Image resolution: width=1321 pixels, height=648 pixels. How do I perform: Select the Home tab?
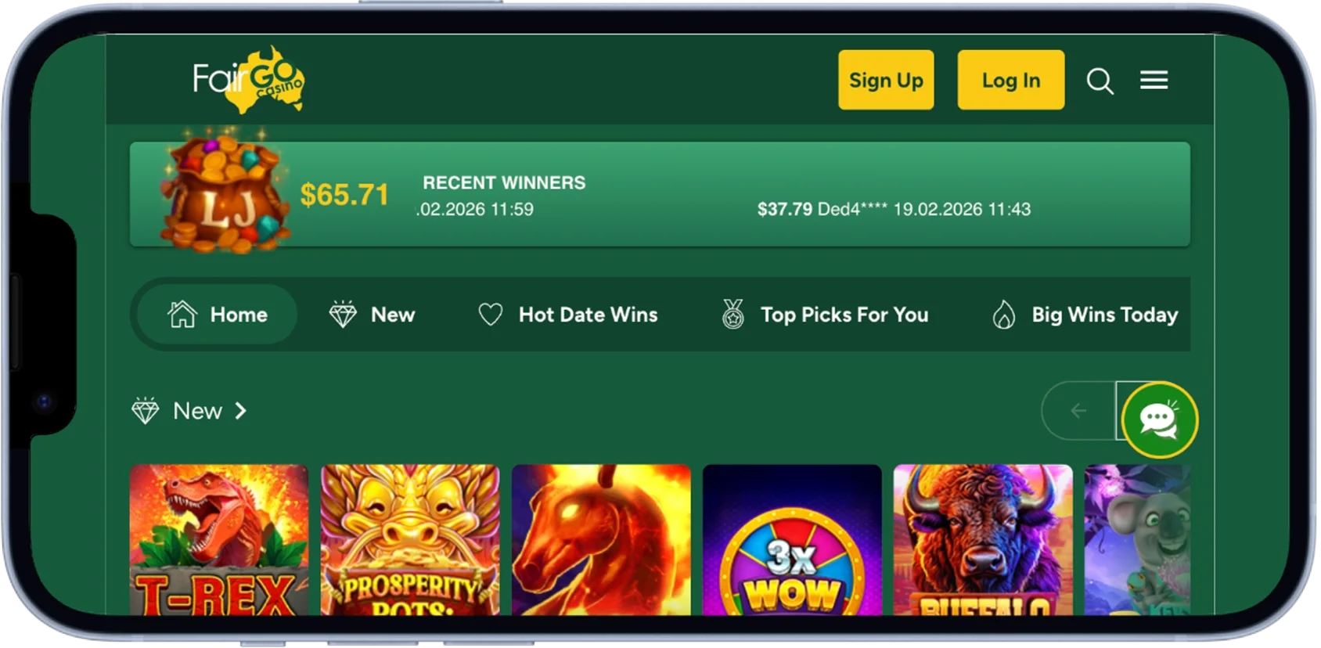217,315
